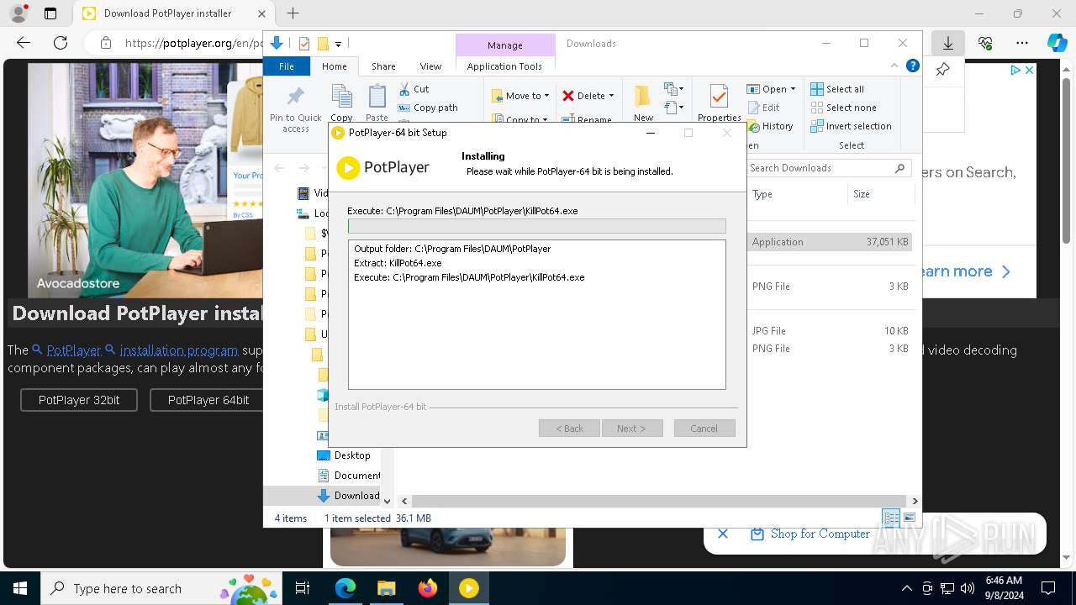Click the Edge profile avatar icon

click(x=18, y=13)
